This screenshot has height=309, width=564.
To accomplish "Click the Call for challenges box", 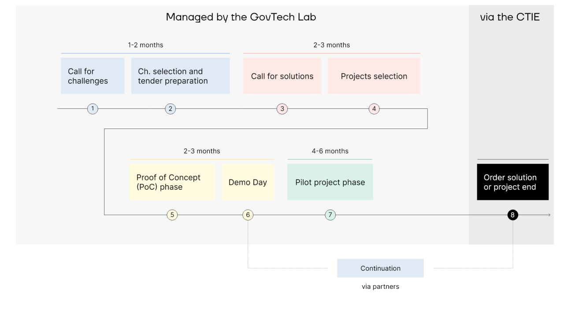I will [93, 76].
